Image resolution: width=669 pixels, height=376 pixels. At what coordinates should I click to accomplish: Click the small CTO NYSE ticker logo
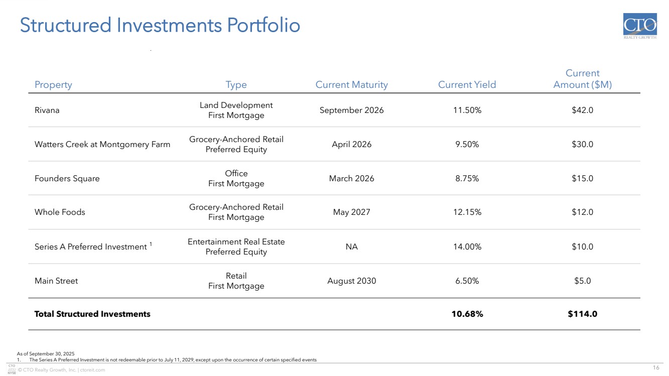click(x=12, y=369)
